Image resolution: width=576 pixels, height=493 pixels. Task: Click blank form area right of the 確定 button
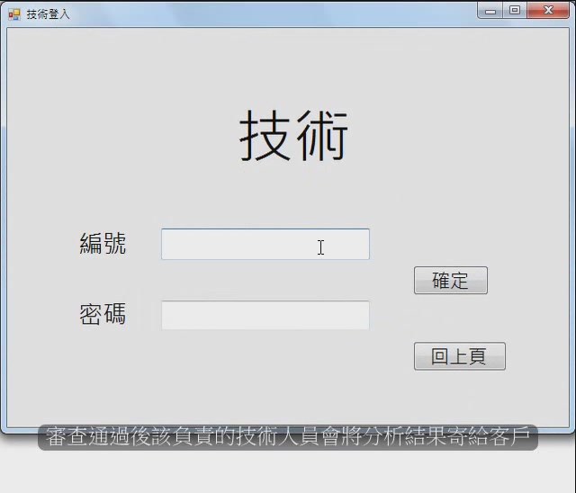click(531, 281)
